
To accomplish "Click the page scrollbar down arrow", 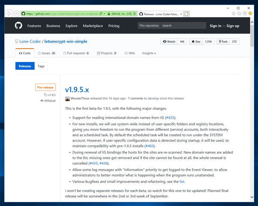I will pos(252,197).
